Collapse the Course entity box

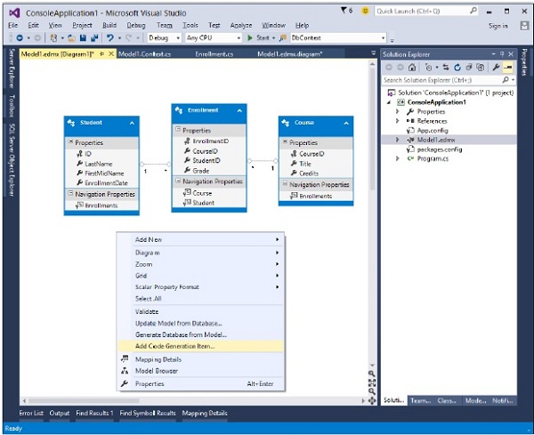346,123
